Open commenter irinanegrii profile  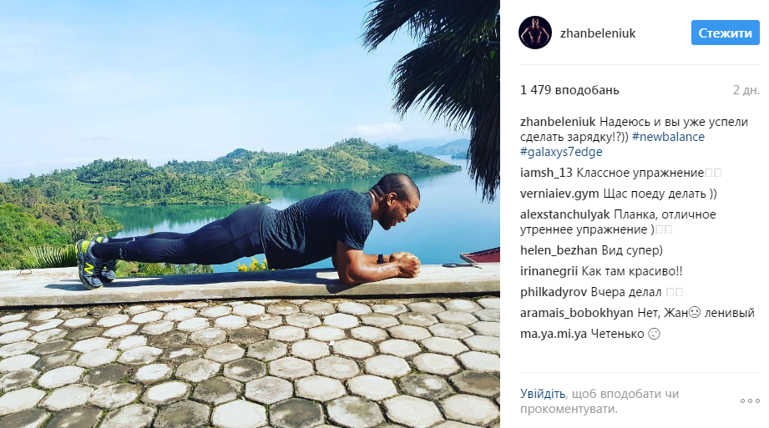(x=549, y=271)
